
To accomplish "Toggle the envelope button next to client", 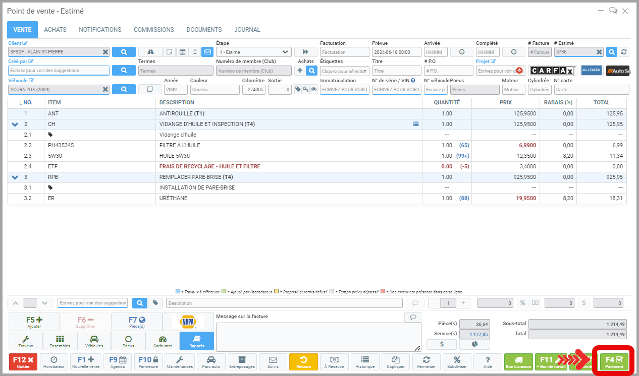I will pyautogui.click(x=207, y=52).
